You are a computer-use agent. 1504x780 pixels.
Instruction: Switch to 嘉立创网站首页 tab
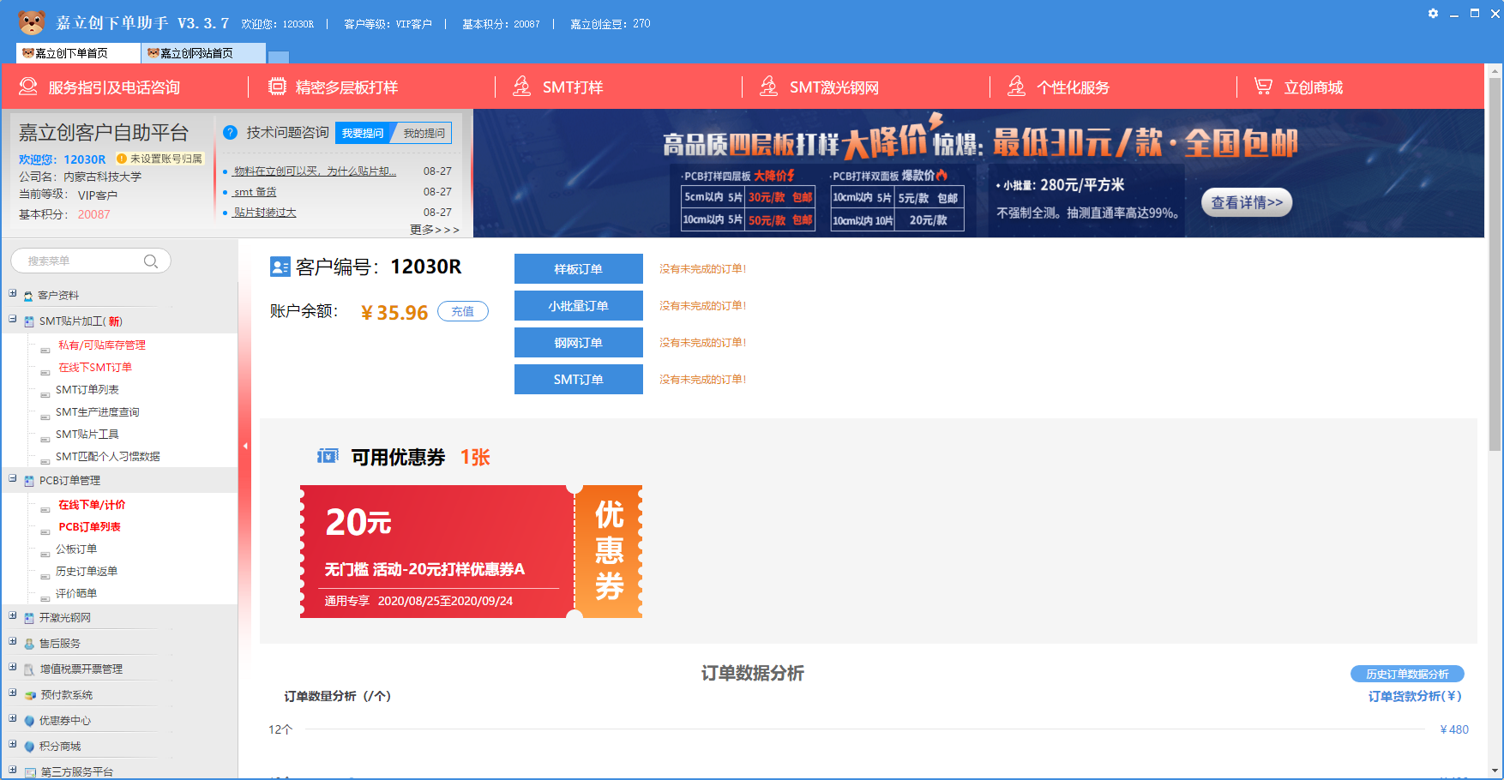(x=203, y=53)
